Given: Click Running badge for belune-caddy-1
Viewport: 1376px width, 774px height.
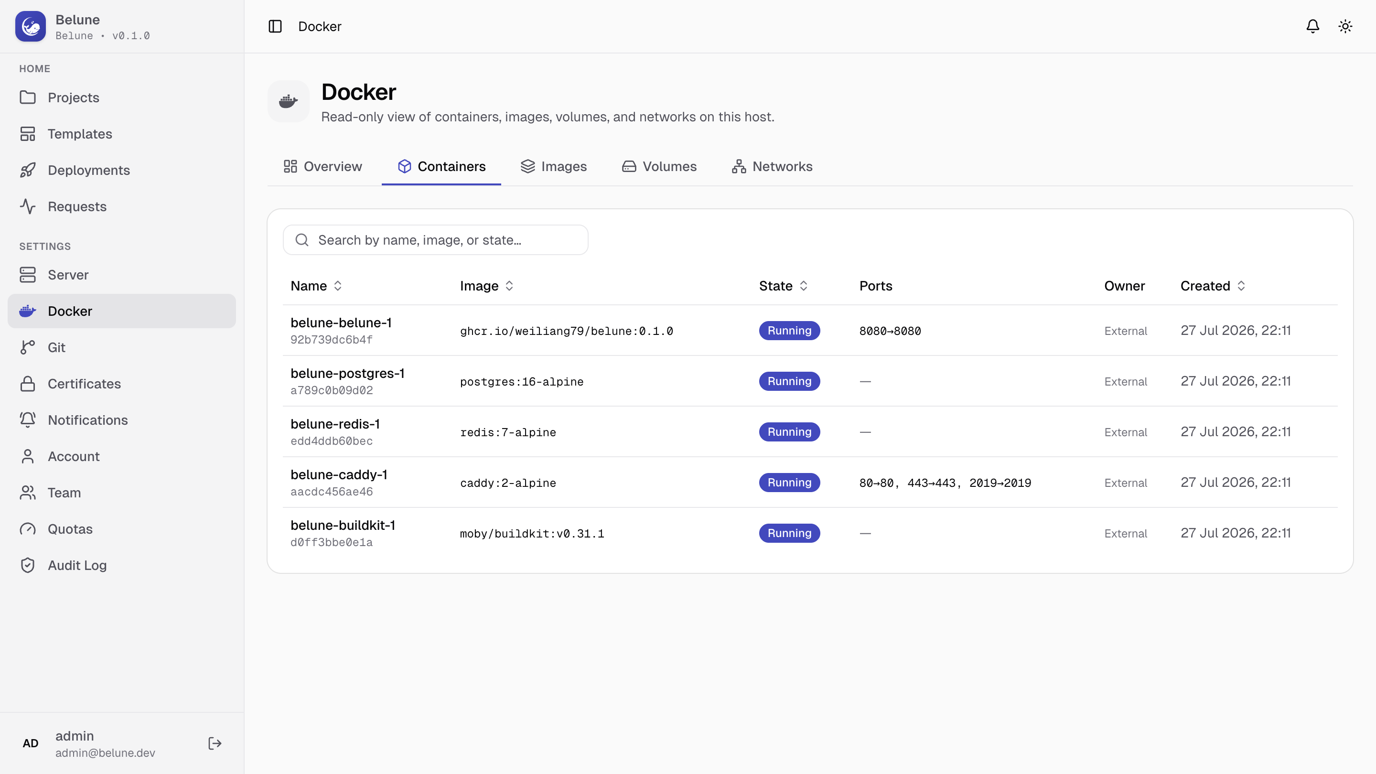Looking at the screenshot, I should pos(789,483).
